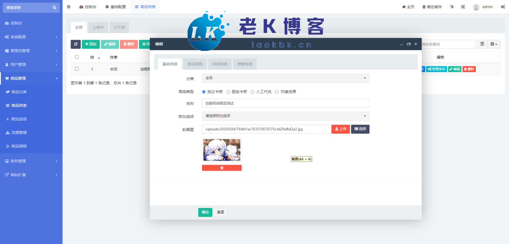
Task: Open settings gears icon at top right
Action: (x=503, y=7)
